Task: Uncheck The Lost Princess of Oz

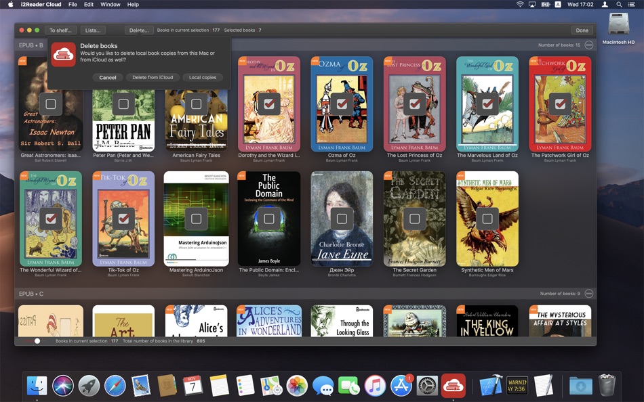Action: click(414, 104)
